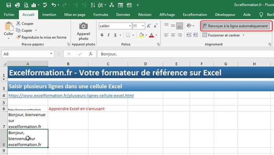
Task: Open the excelformation.fr hyperlink in row 4
Action: coord(71,96)
